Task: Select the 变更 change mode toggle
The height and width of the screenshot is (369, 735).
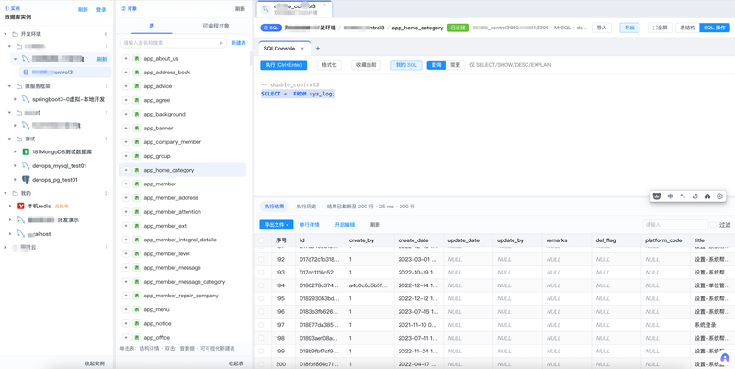Action: tap(455, 65)
